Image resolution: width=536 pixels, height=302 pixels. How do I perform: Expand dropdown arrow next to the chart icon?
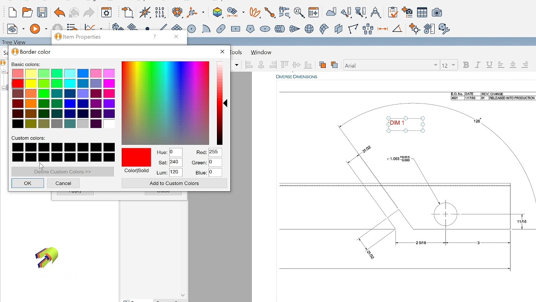click(x=100, y=29)
